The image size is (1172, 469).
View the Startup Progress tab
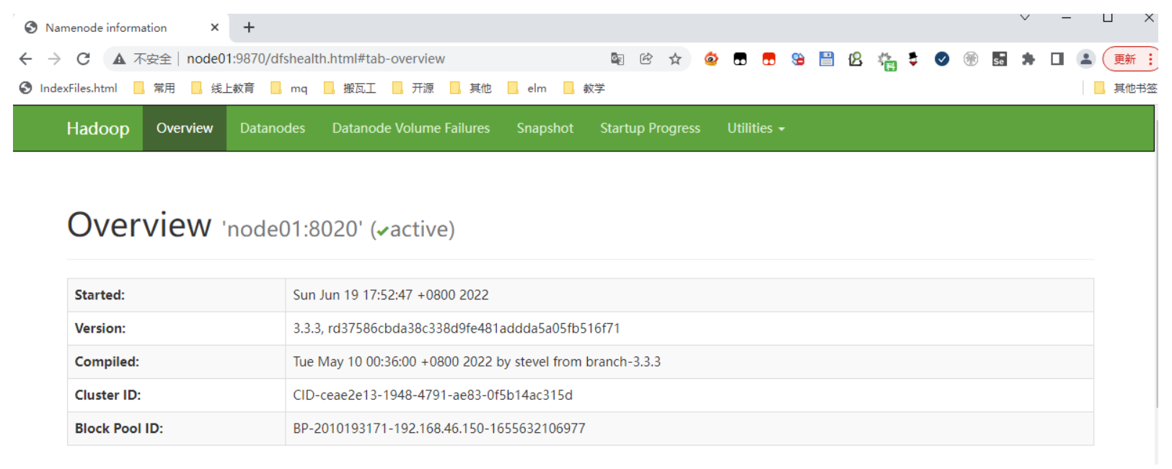tap(651, 128)
